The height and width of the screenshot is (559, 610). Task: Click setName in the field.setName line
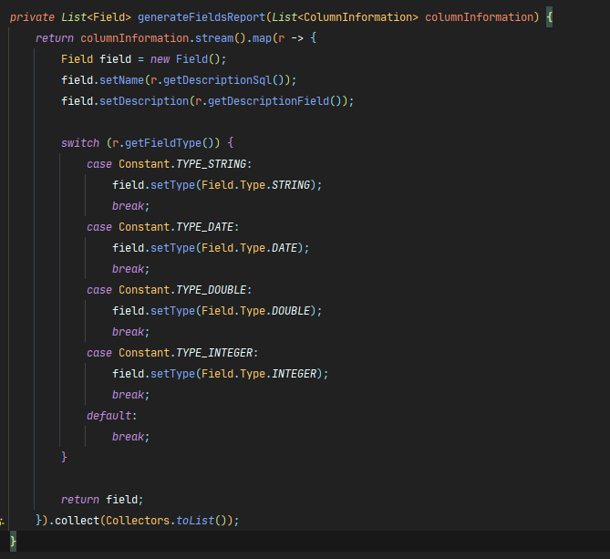click(x=122, y=80)
